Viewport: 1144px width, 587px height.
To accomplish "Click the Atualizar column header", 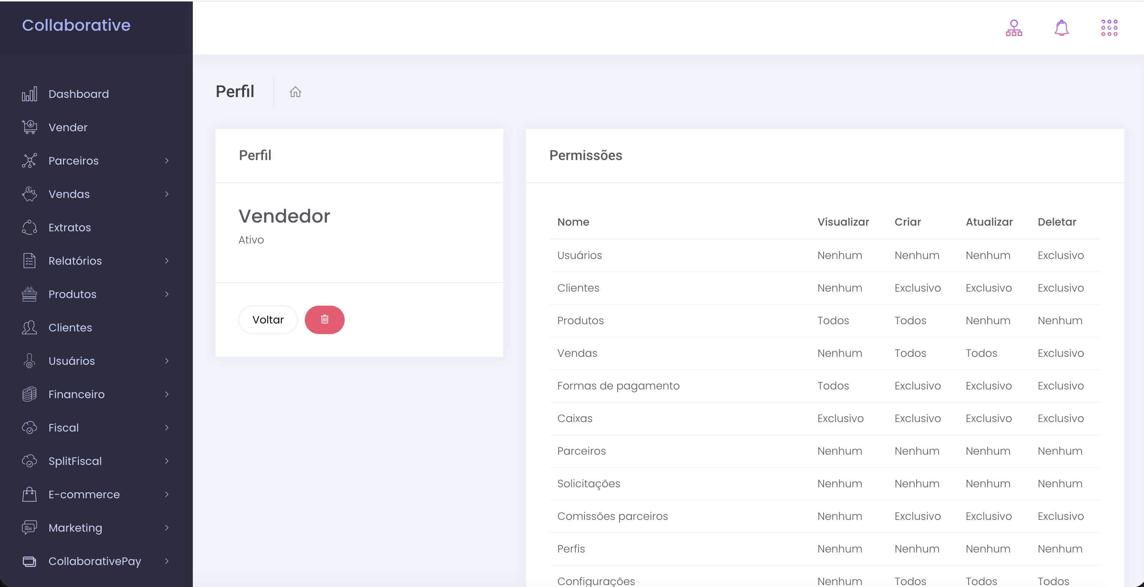I will (x=989, y=222).
